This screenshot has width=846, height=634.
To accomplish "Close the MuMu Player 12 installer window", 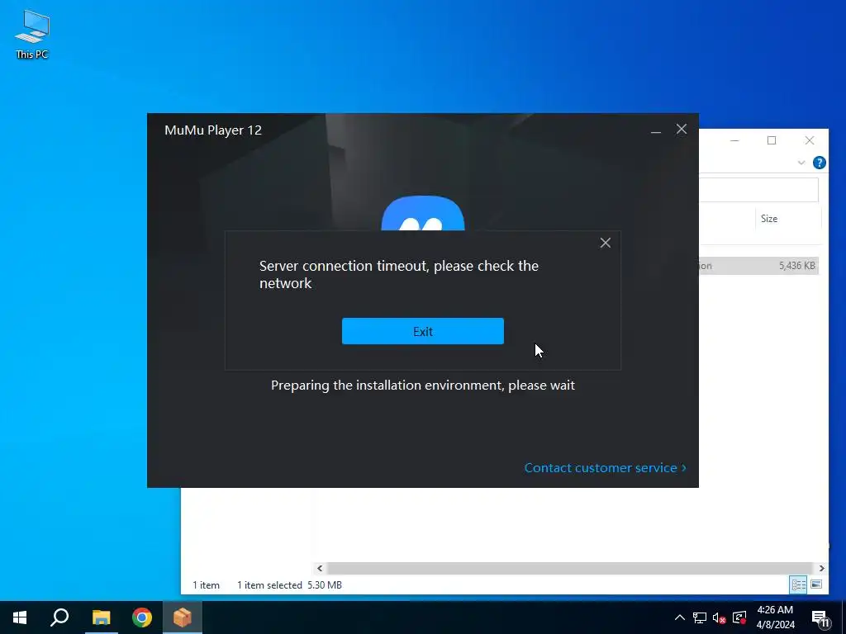I will click(x=682, y=130).
